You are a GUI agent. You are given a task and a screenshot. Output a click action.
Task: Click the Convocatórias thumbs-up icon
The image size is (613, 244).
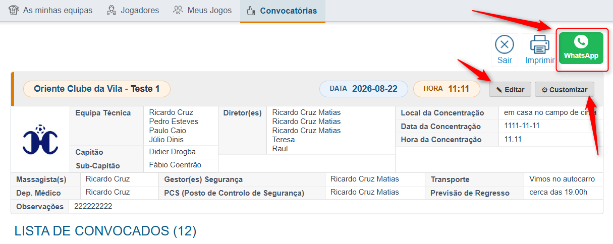coord(251,10)
